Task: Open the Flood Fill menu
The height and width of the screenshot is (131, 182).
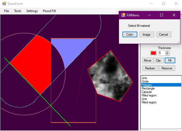Action: coord(49,11)
